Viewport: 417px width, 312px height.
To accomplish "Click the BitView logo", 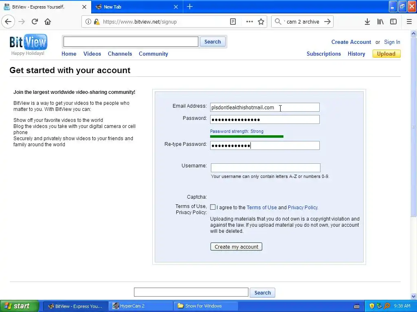I will [x=29, y=42].
